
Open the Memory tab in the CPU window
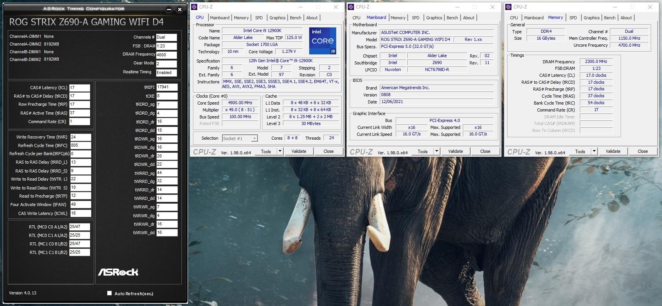coord(241,18)
